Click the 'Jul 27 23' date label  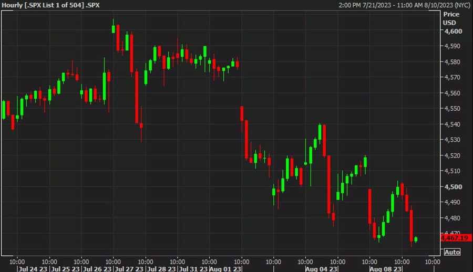tap(129, 269)
